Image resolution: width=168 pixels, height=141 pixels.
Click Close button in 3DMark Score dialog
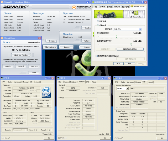tap(34, 72)
